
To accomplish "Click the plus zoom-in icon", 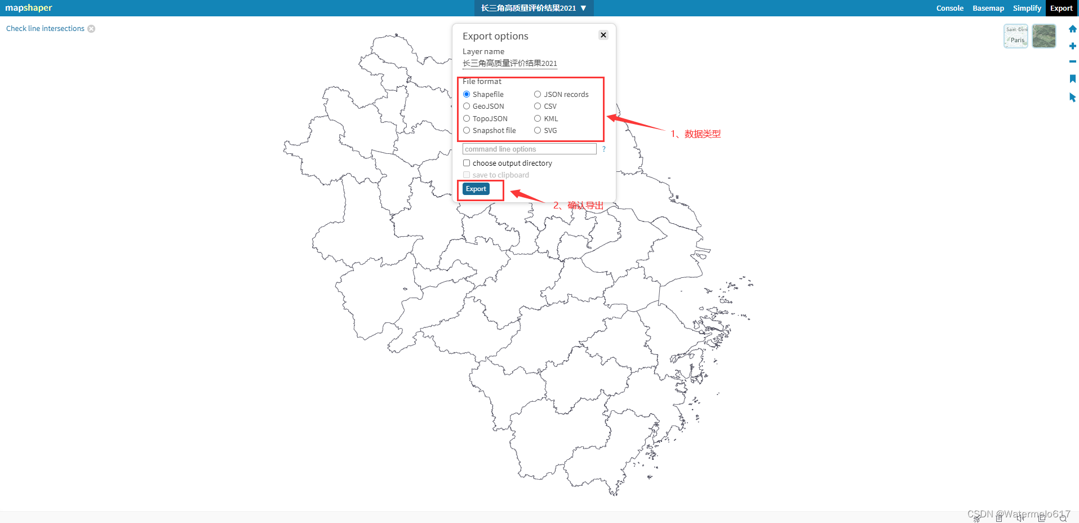I will (1072, 46).
